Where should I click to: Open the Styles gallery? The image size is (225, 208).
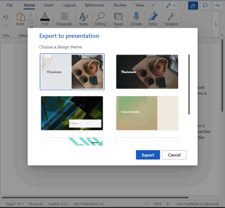(84, 19)
